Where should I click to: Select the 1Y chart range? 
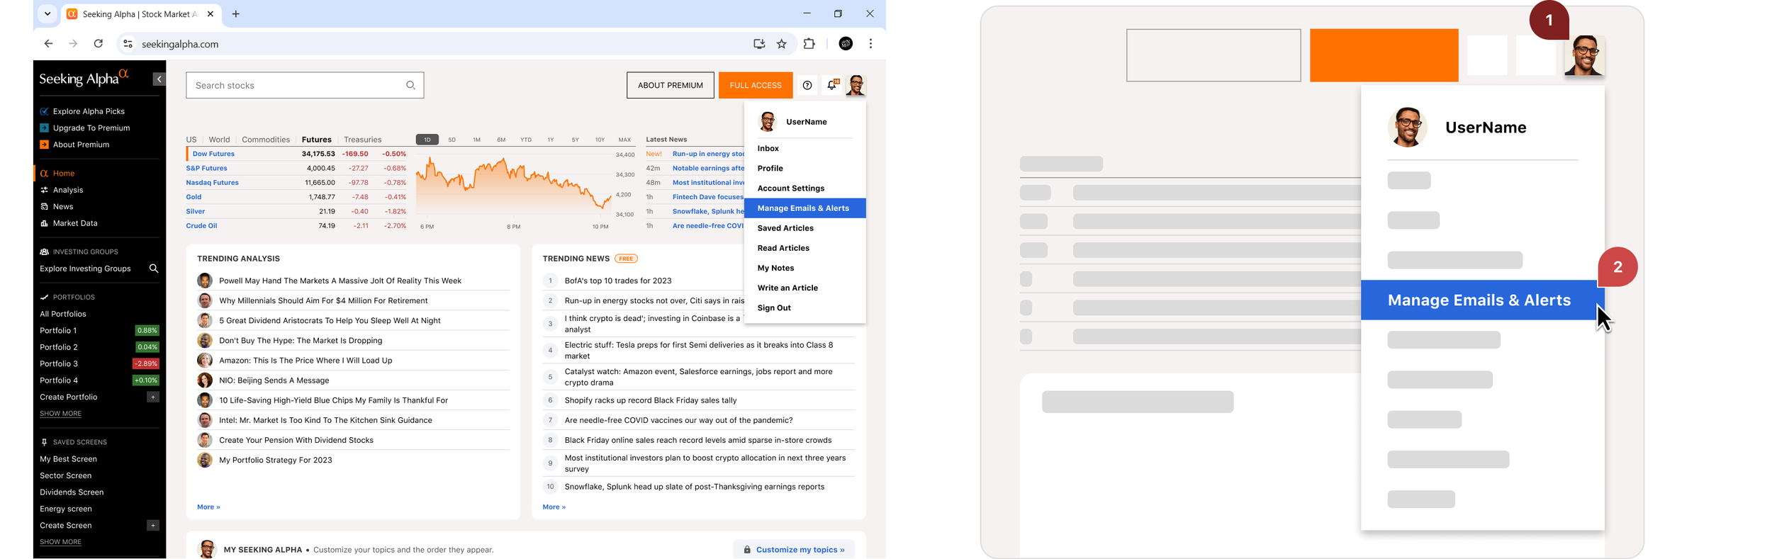pos(551,140)
